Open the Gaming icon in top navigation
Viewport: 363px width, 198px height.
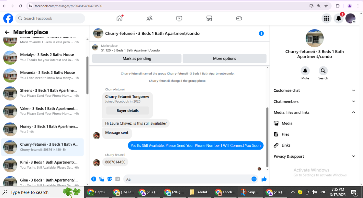click(x=239, y=18)
